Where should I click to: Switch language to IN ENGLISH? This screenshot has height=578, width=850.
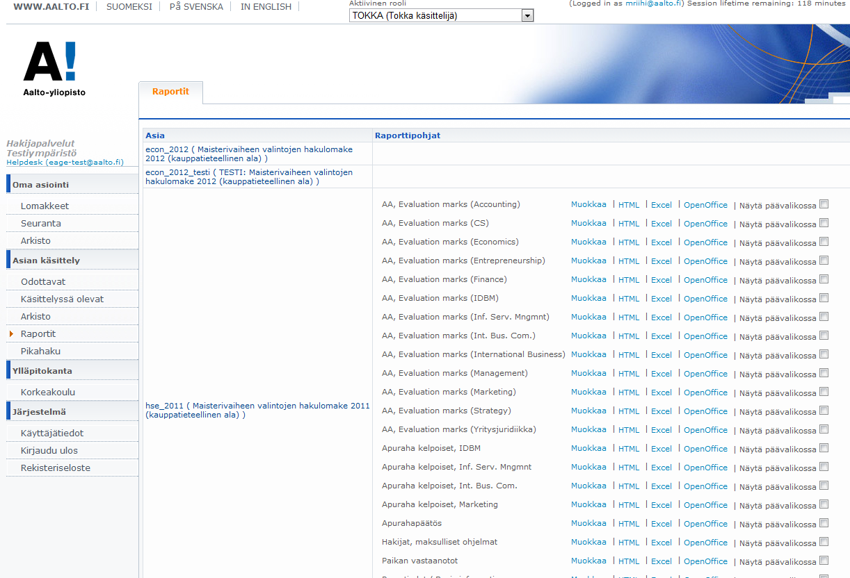coord(266,6)
